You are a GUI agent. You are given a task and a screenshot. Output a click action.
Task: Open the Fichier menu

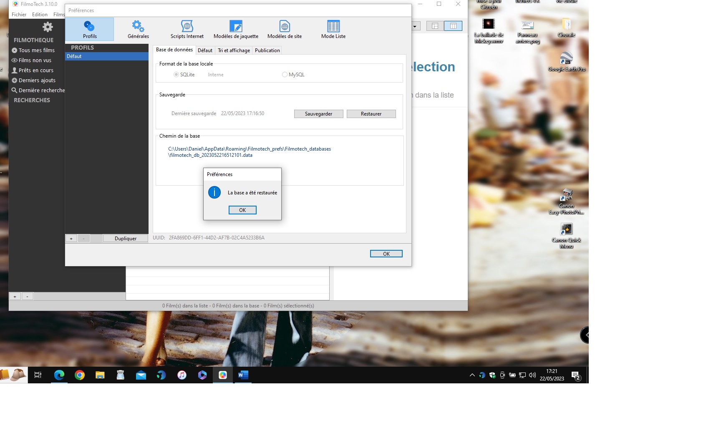pos(19,15)
